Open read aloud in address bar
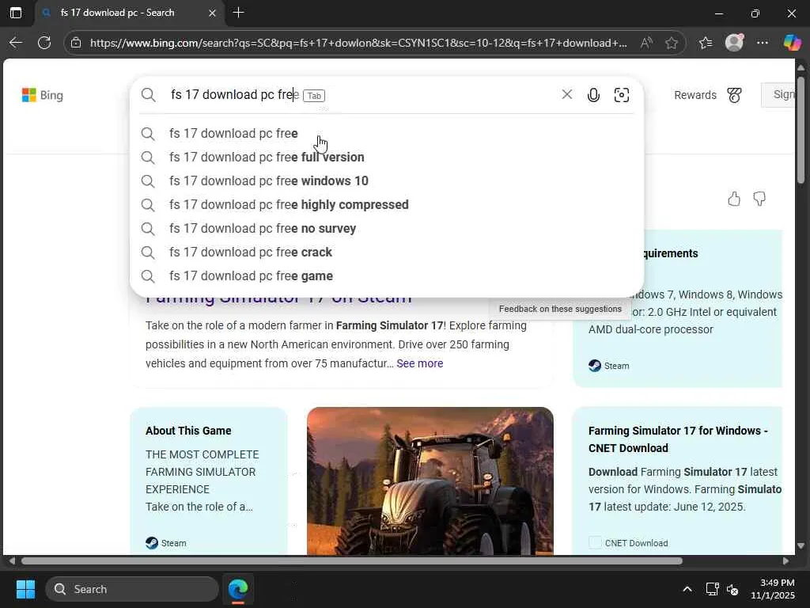The width and height of the screenshot is (810, 608). click(645, 43)
